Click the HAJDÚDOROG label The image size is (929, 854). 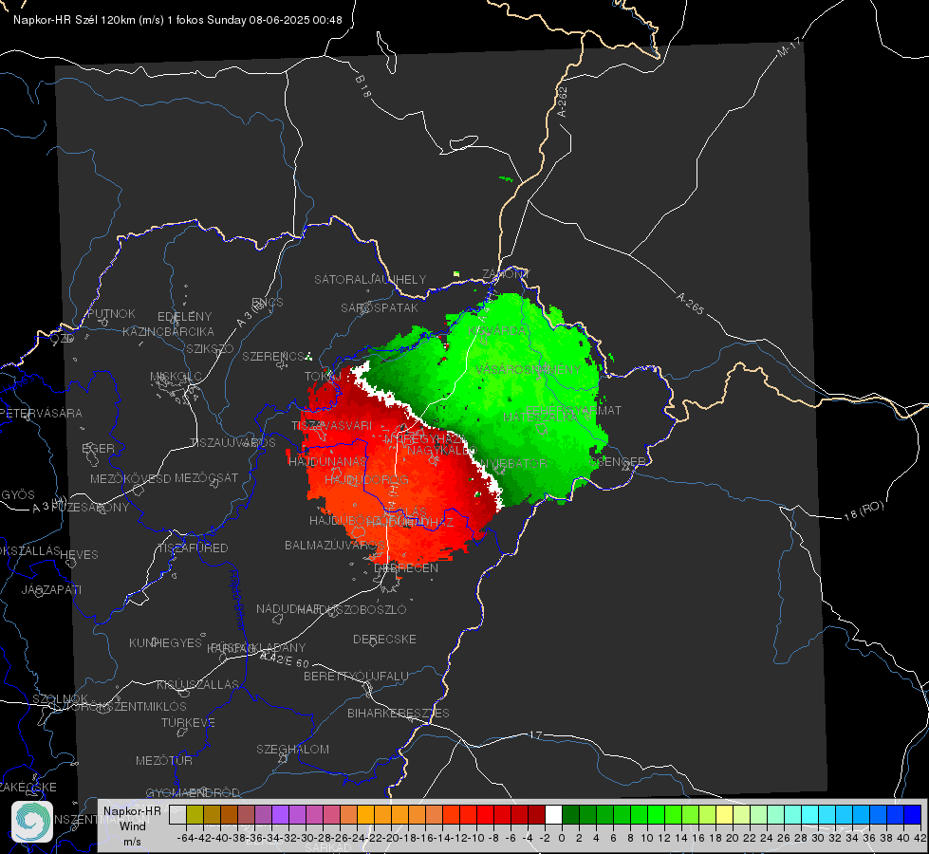(366, 479)
